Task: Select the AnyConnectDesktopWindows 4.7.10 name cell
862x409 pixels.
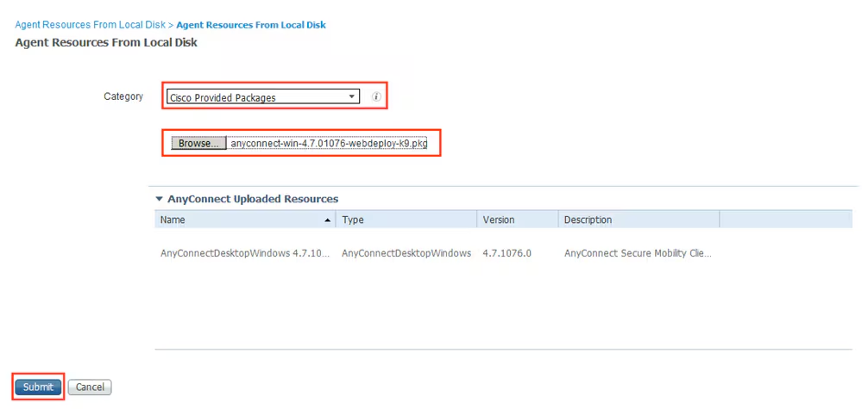Action: (x=244, y=253)
